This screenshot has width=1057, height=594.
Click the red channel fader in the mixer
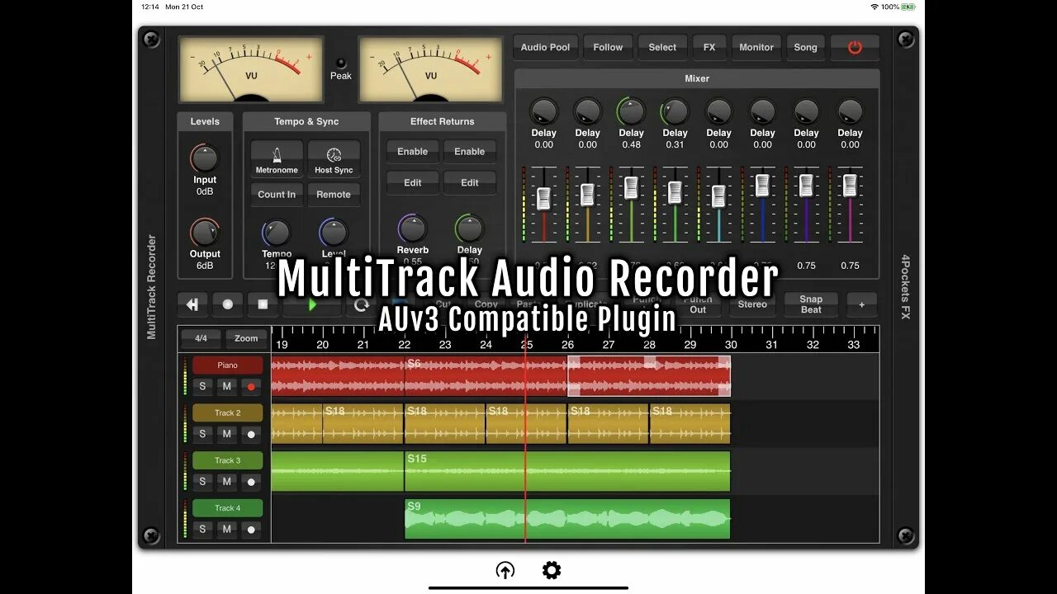click(x=543, y=198)
